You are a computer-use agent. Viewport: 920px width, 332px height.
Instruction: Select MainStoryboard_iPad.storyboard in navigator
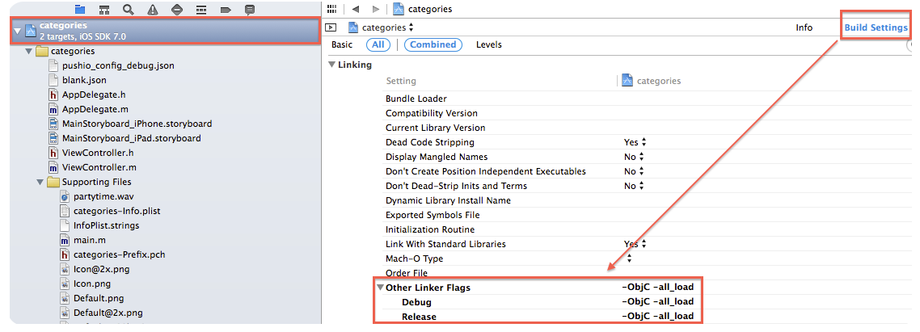point(132,138)
